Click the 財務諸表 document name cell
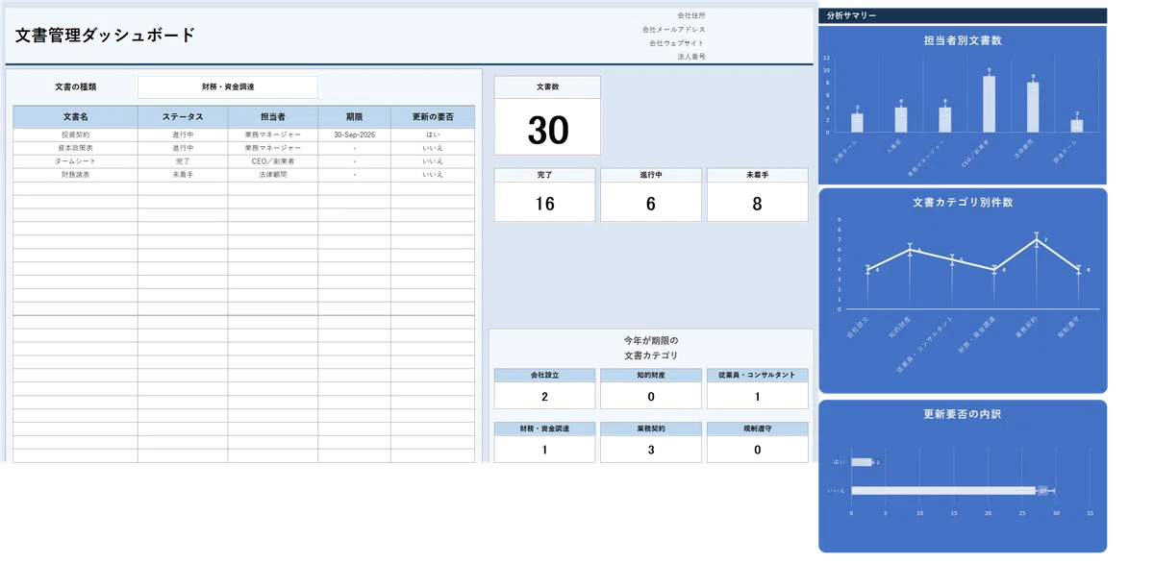 click(x=75, y=175)
